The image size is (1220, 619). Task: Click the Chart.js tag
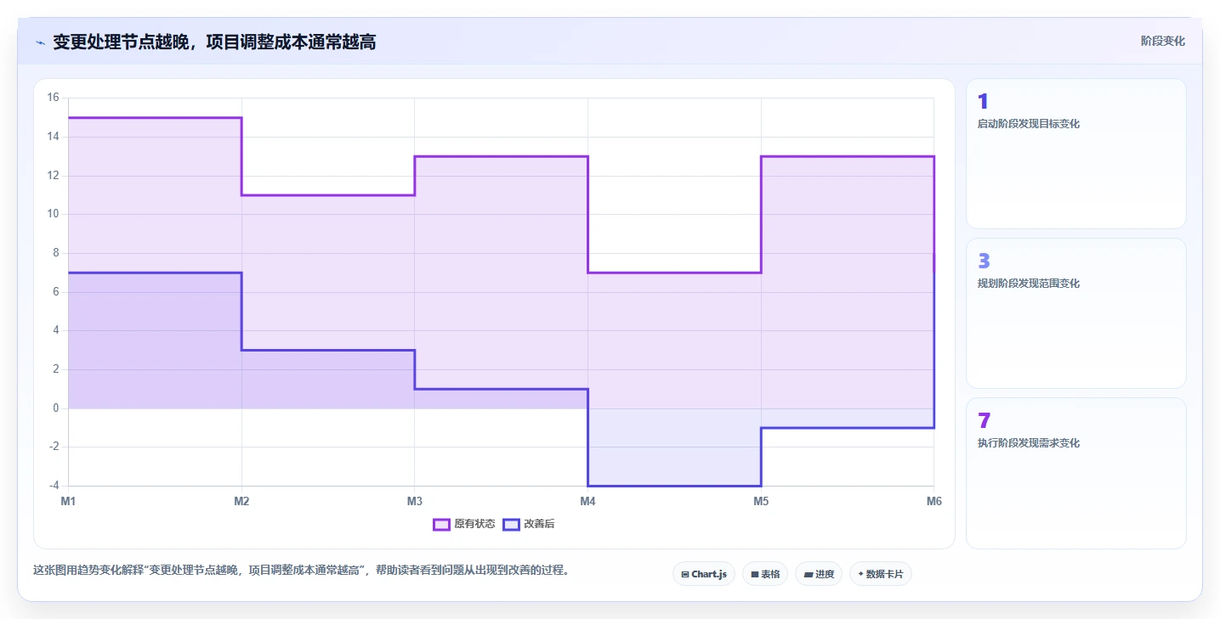[x=704, y=574]
